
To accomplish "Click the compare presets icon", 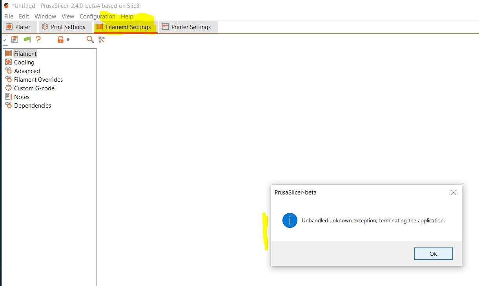I will click(102, 39).
